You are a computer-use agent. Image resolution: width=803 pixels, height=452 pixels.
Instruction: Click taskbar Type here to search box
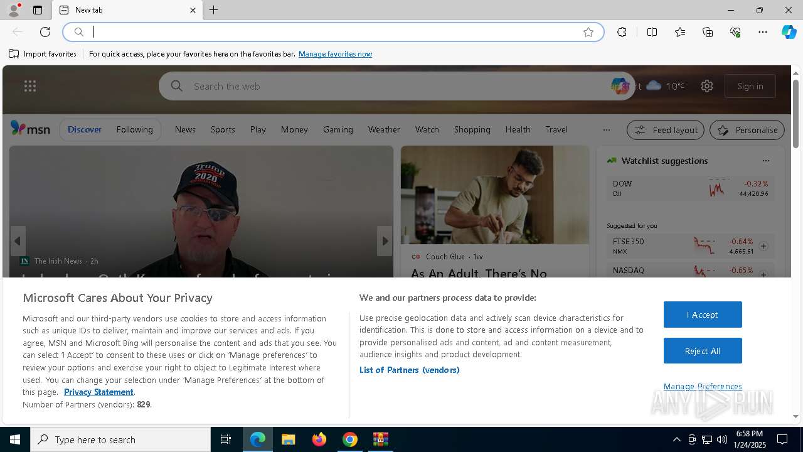pos(120,439)
